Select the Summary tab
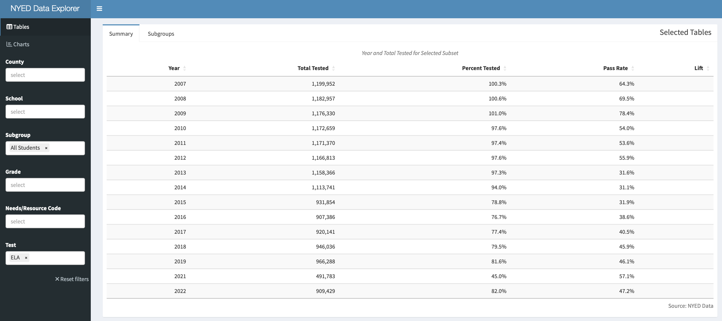 pos(121,33)
